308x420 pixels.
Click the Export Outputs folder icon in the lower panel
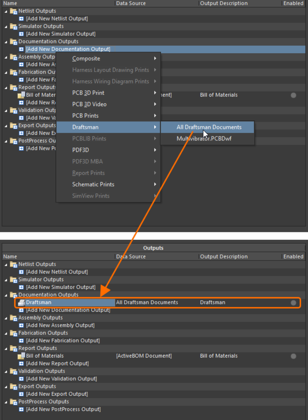pos(14,387)
